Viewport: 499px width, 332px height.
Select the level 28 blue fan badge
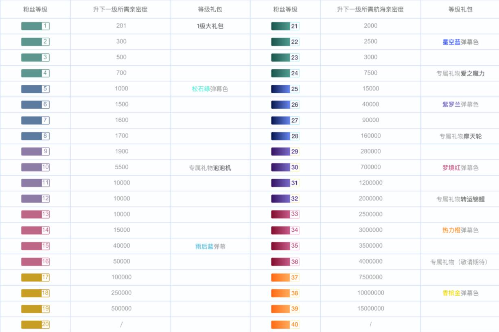[x=284, y=136]
